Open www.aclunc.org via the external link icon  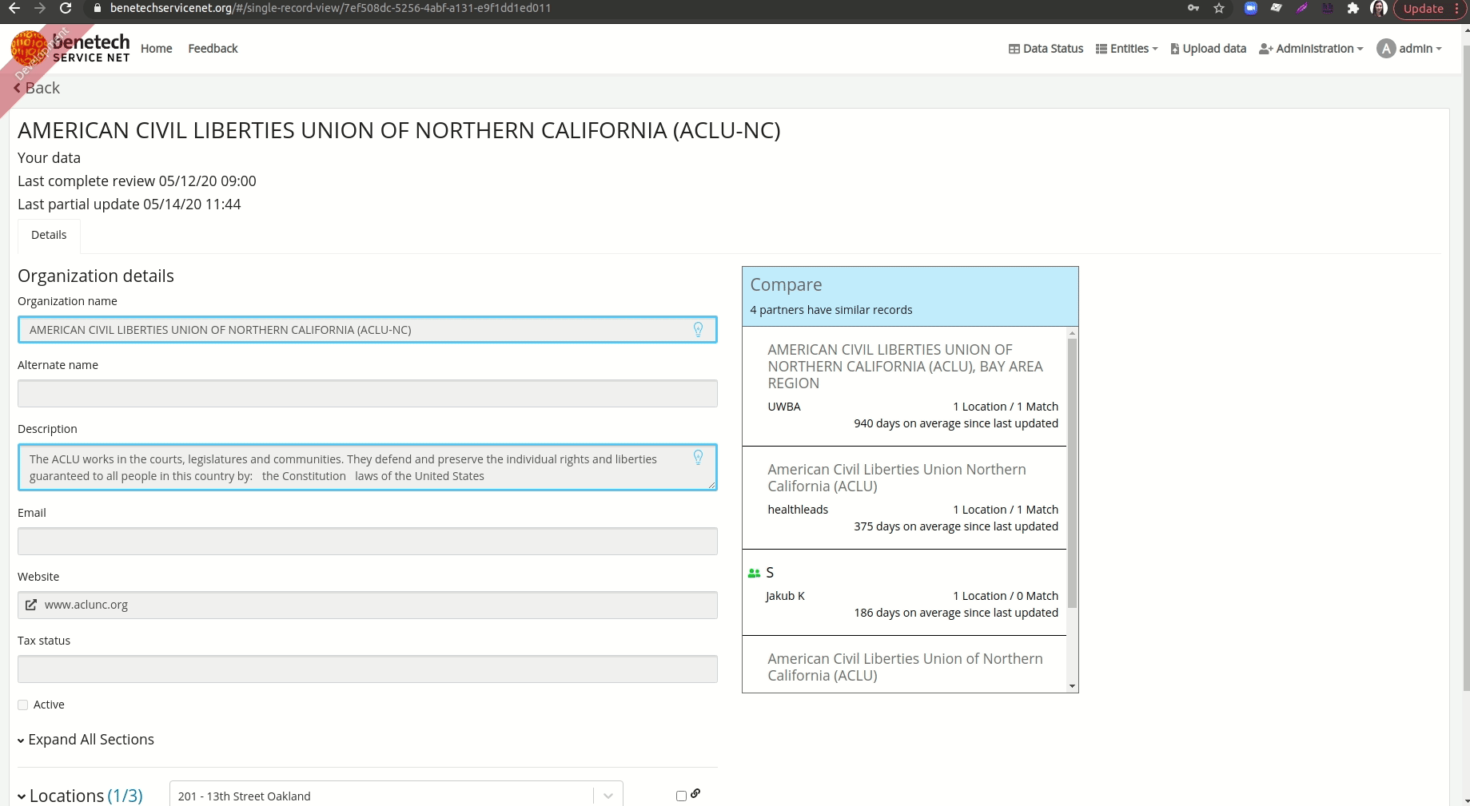32,605
